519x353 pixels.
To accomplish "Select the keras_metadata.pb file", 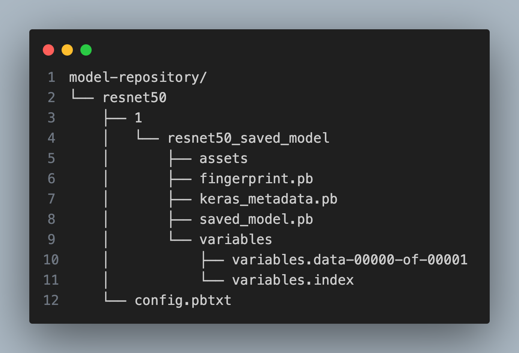I will [x=269, y=199].
